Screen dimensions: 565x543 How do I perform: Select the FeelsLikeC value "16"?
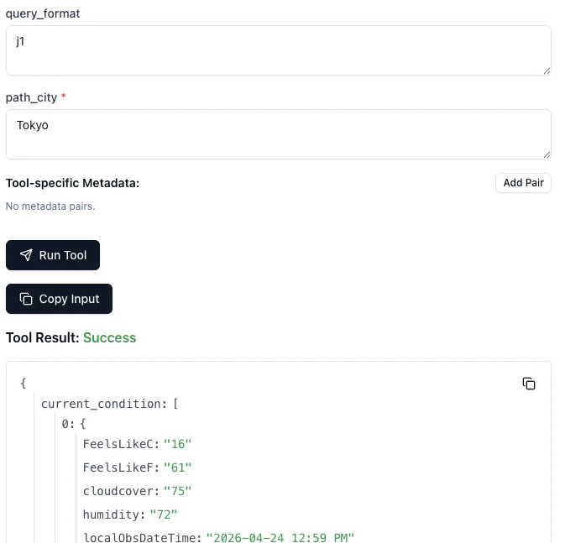click(177, 444)
